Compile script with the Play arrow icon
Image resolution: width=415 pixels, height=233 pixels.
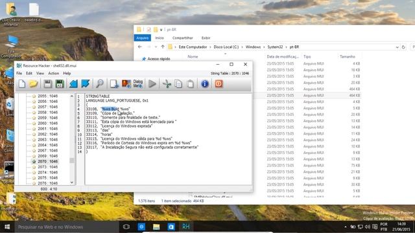152,84
